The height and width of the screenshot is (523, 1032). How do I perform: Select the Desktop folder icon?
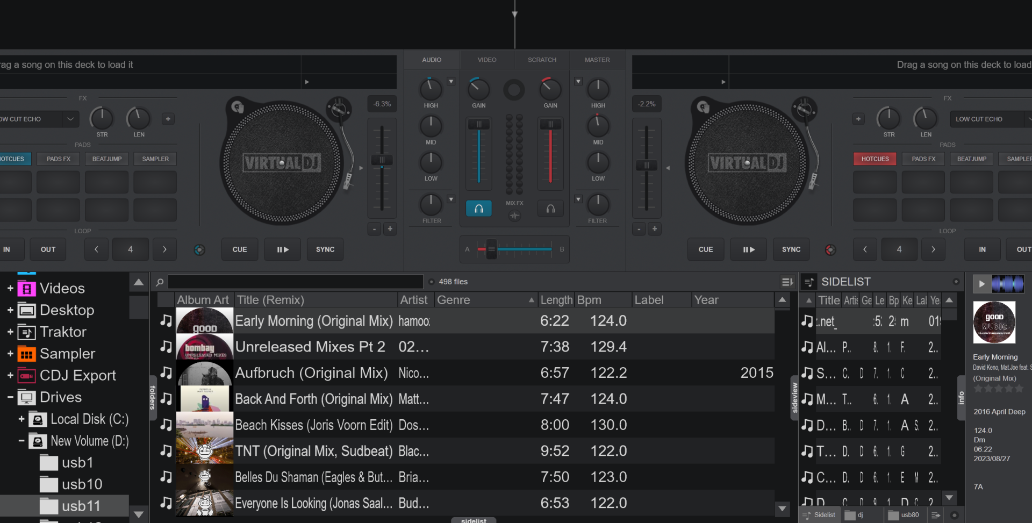point(27,310)
